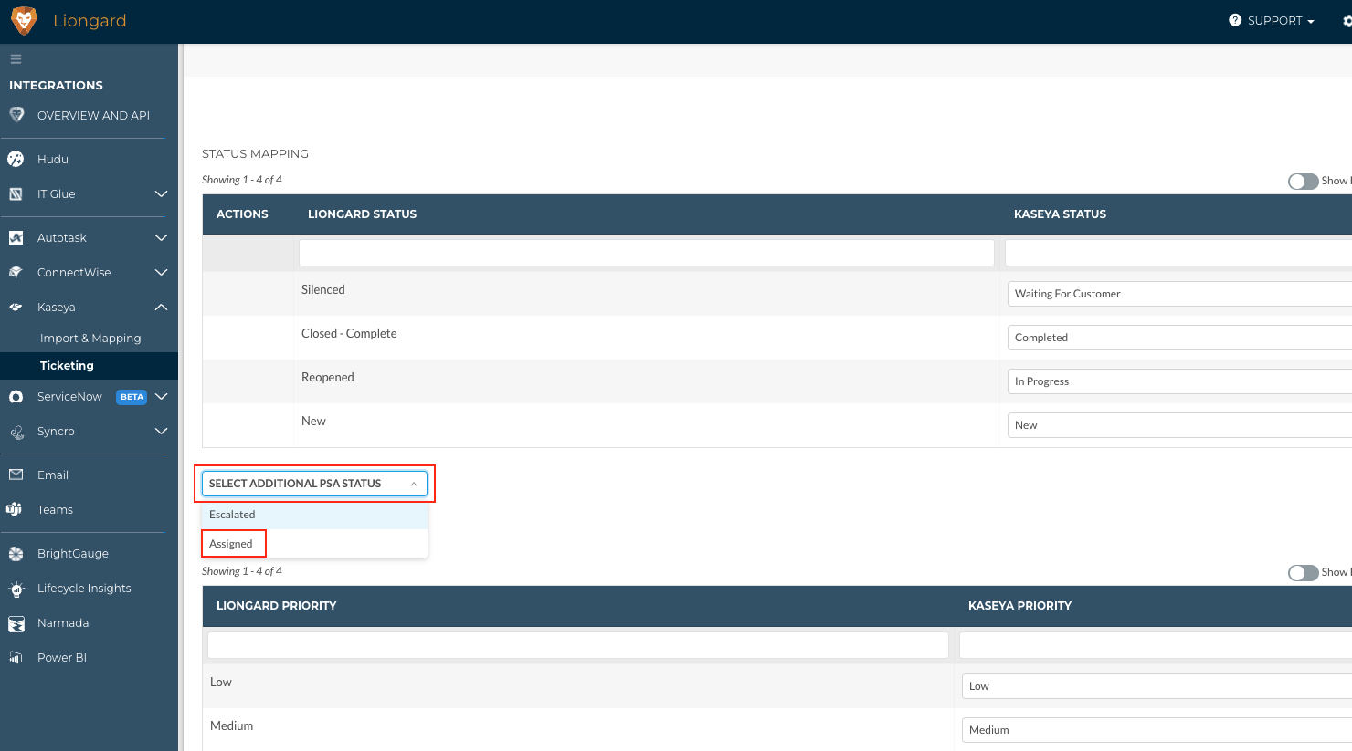
Task: Open the Support dropdown menu
Action: 1272,20
